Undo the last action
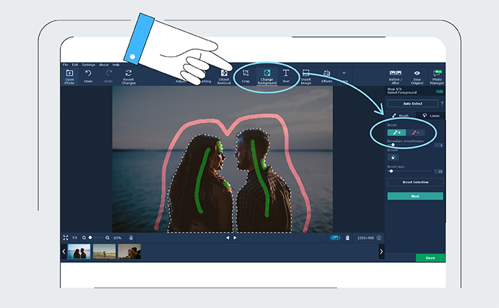The image size is (499, 308). [x=88, y=76]
